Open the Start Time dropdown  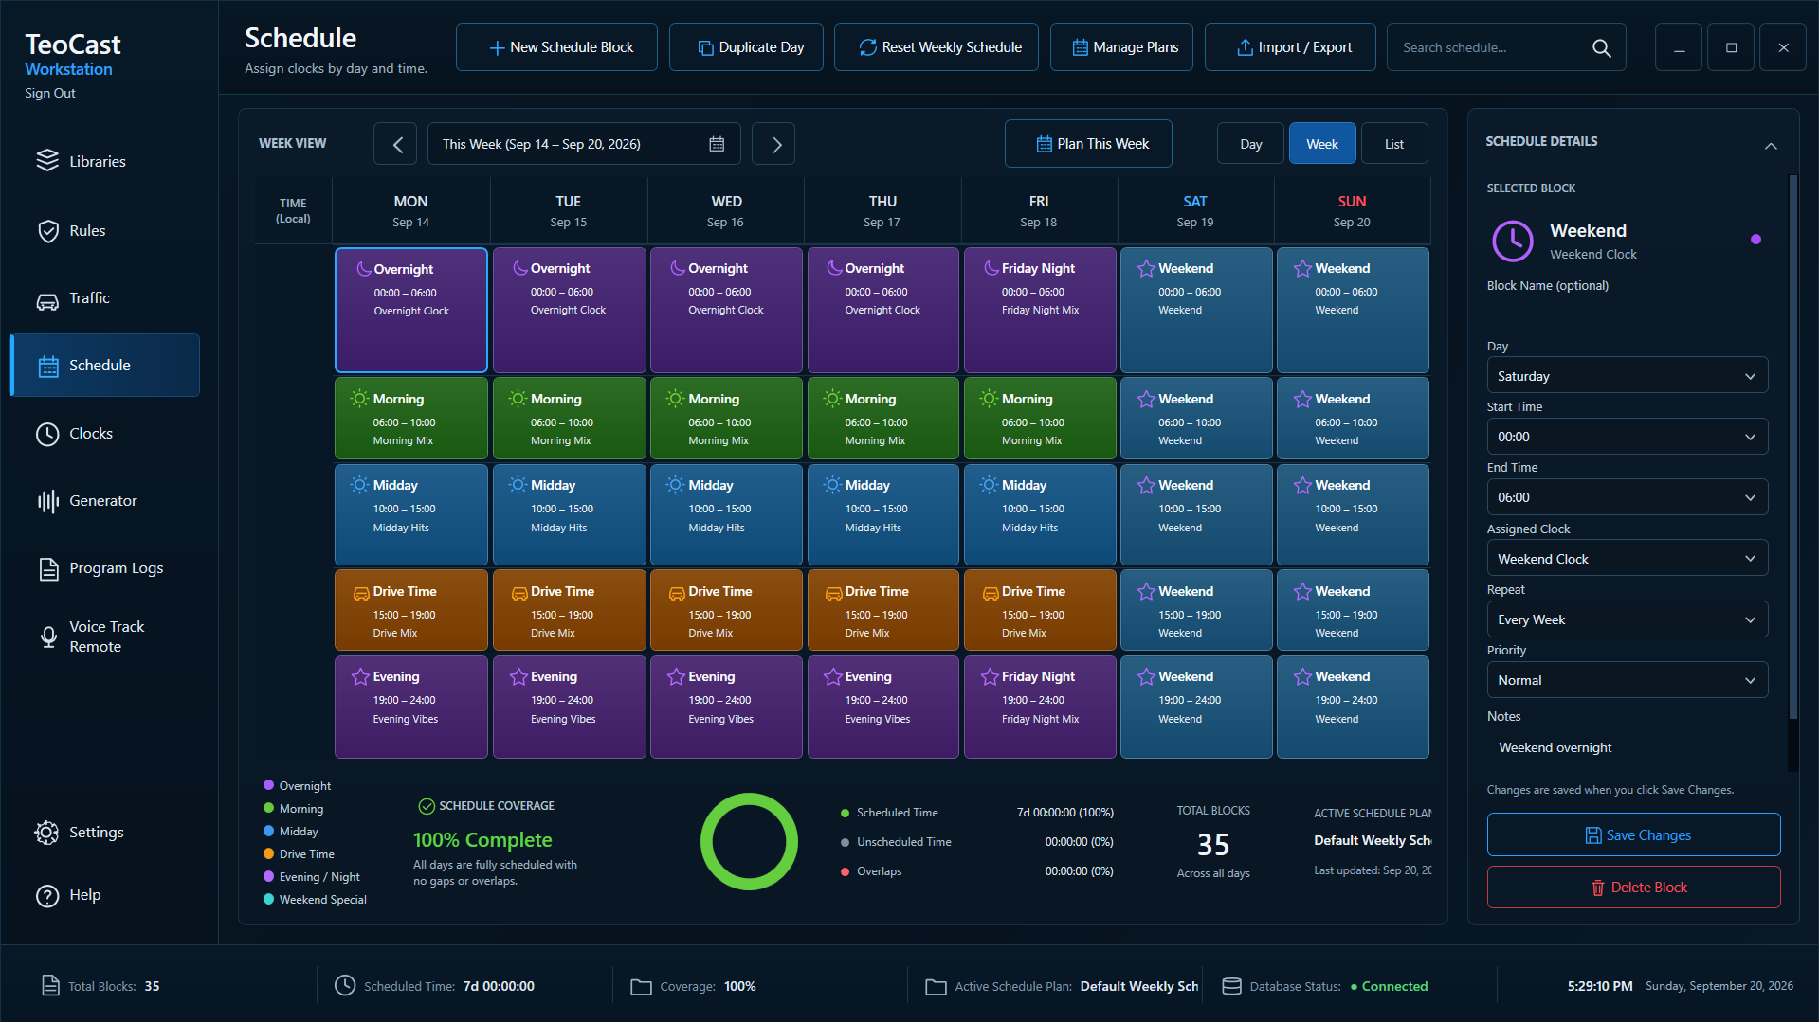[x=1627, y=437]
